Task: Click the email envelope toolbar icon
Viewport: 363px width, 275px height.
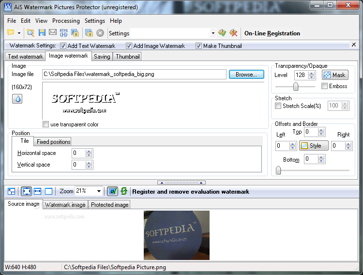Action: coord(53,32)
